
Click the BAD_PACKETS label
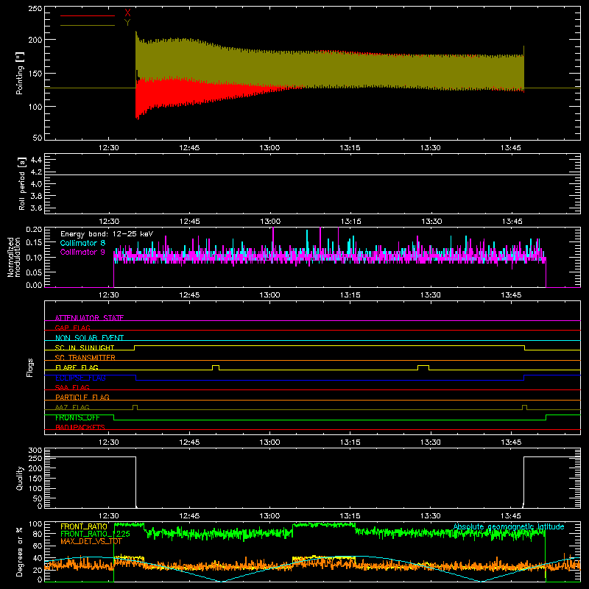pos(80,427)
